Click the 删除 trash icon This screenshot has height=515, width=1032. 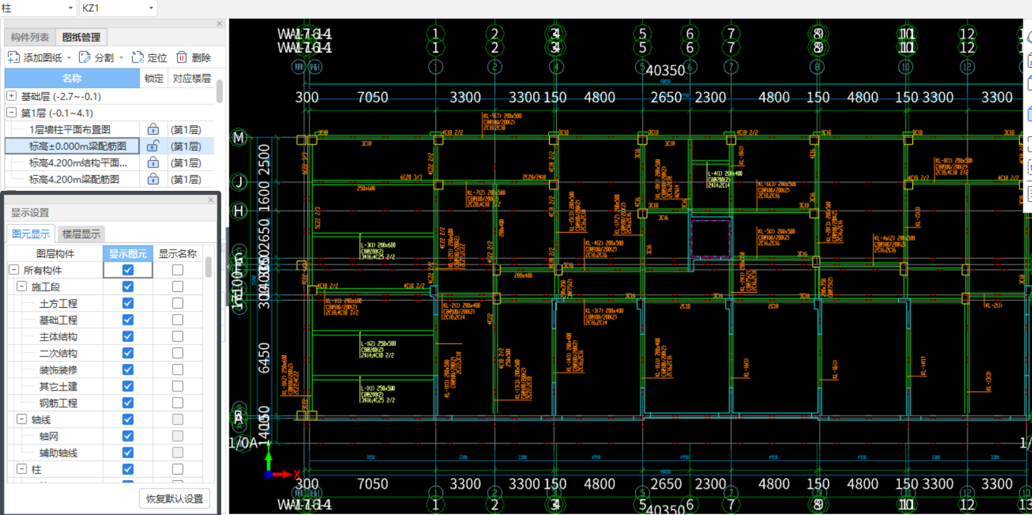[x=181, y=58]
